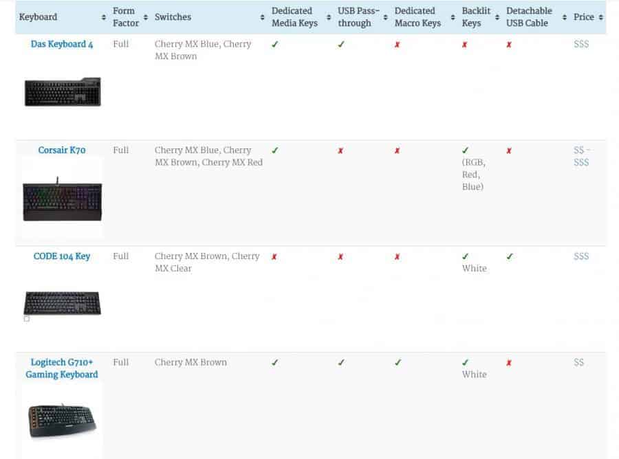Viewport: 619px width, 459px height.
Task: Click Logitech G710+ macro keys checkmark
Action: click(398, 362)
